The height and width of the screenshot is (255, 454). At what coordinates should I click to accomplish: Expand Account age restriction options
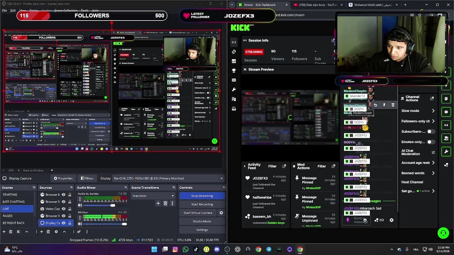433,163
